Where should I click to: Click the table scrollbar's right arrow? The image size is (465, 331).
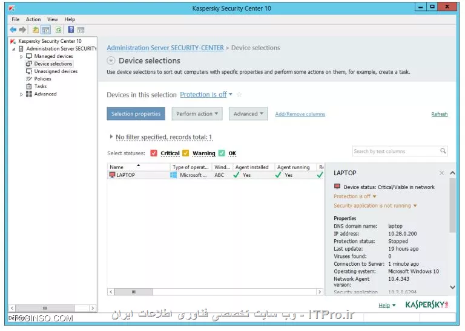[x=320, y=292]
